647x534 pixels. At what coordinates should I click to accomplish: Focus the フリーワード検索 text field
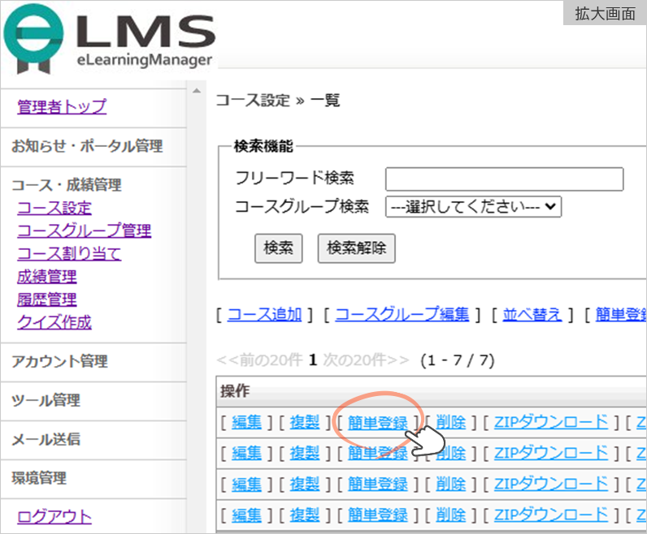(504, 179)
